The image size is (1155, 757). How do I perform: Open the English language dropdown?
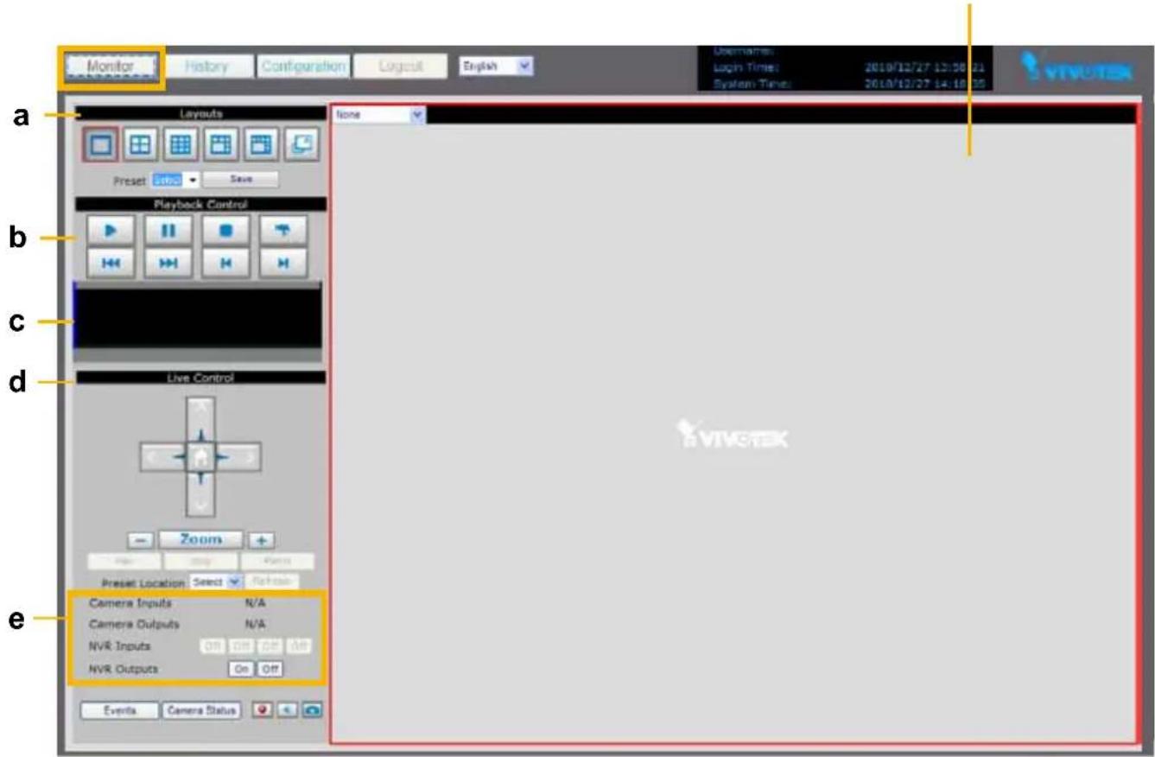pos(497,66)
